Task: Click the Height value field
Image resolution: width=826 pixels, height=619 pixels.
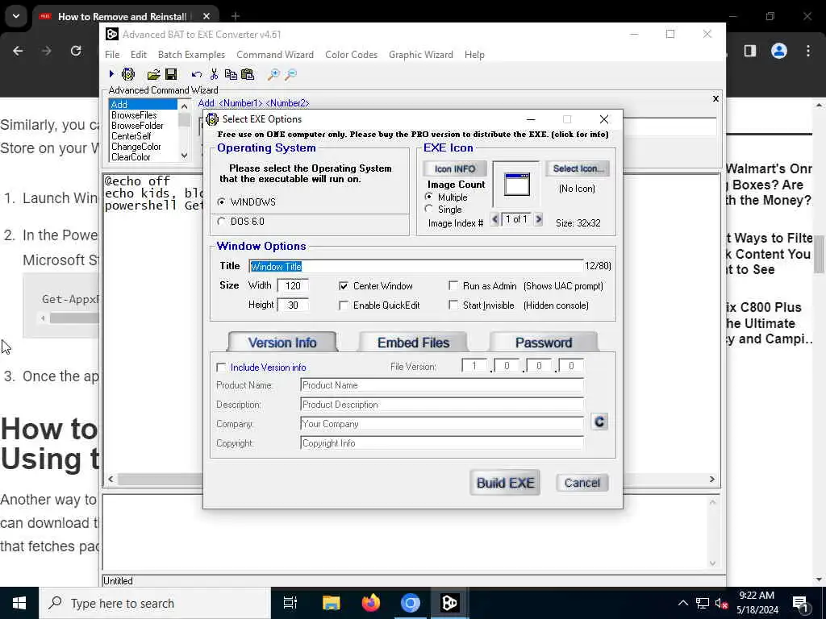Action: [293, 305]
